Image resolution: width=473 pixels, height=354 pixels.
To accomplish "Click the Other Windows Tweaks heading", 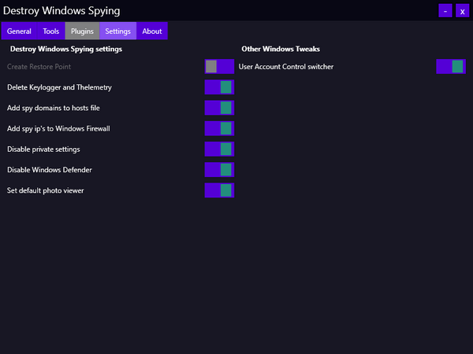I will [281, 49].
